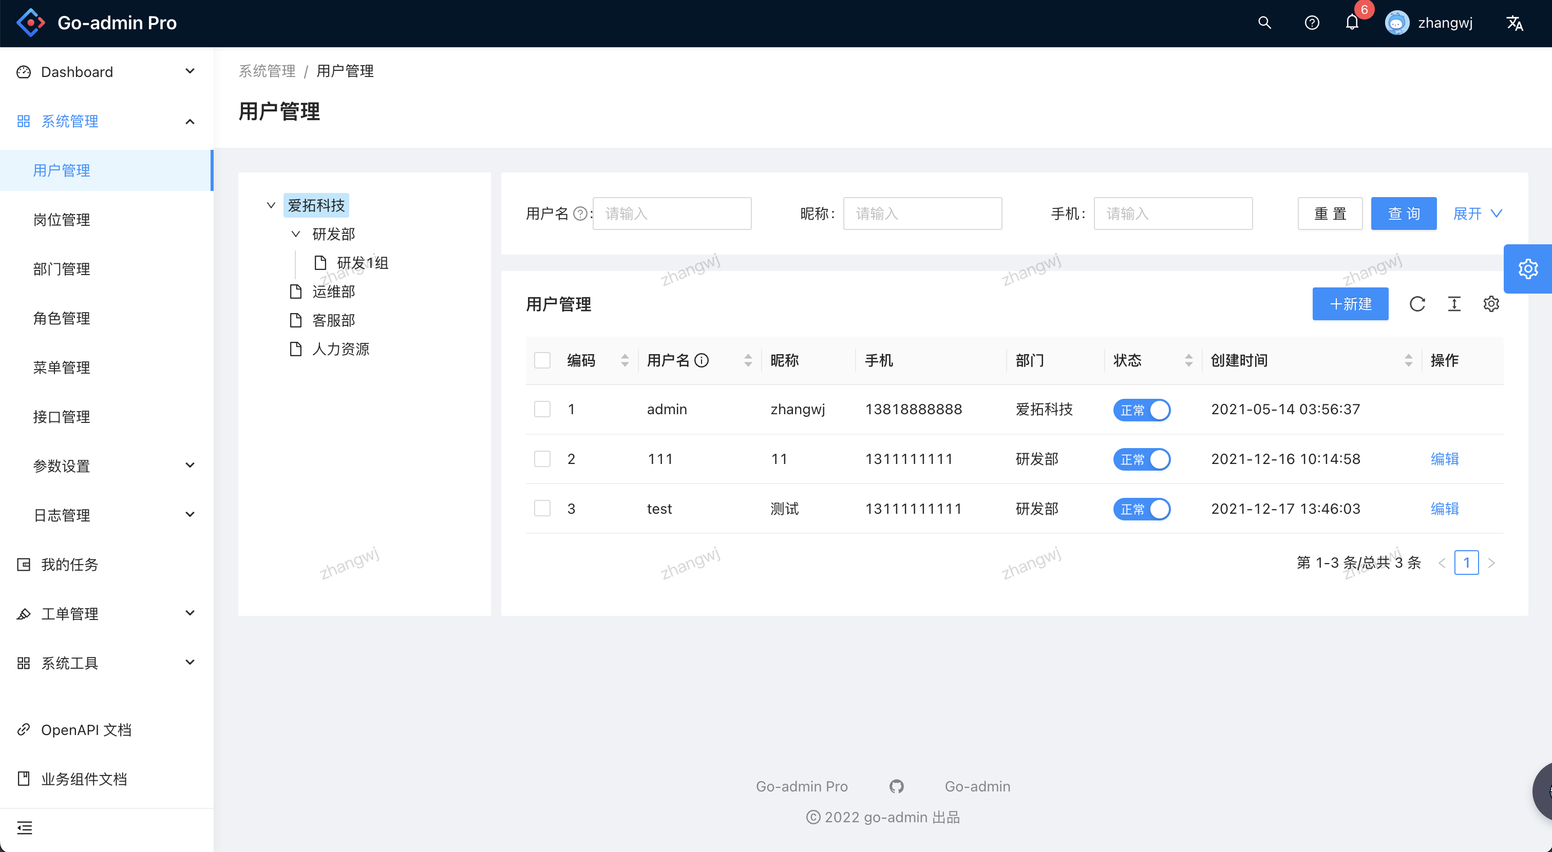Adjust table row density icon
This screenshot has width=1552, height=852.
tap(1454, 304)
